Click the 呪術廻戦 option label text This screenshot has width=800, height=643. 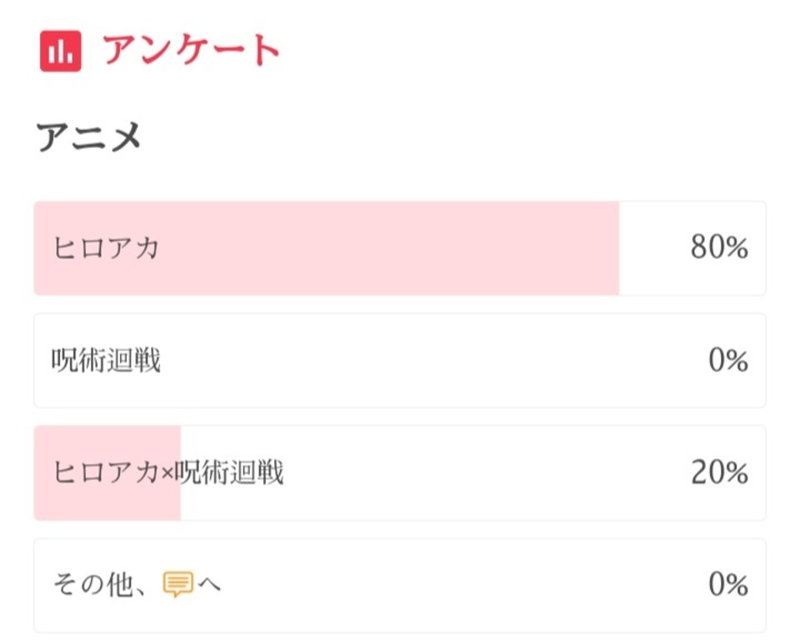(x=106, y=361)
